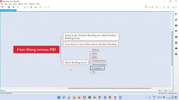Open the yellow topic icon's dropdown arrow
Viewport: 179px width, 100px height.
point(28,7)
